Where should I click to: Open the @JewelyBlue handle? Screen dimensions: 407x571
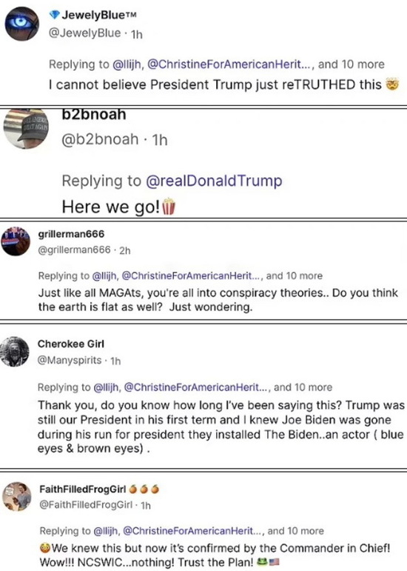point(85,33)
